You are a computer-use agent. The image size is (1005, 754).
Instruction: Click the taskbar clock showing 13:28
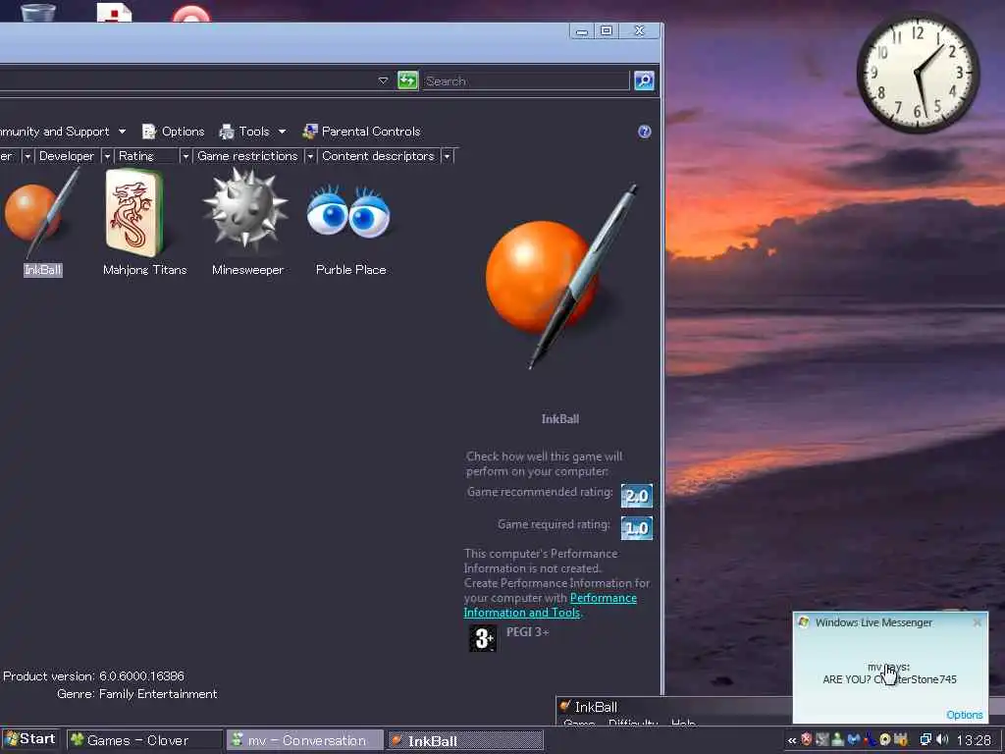(x=974, y=740)
